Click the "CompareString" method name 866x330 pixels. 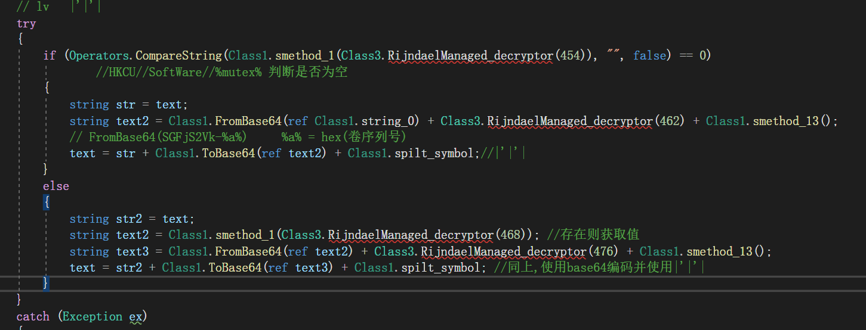[x=179, y=55]
